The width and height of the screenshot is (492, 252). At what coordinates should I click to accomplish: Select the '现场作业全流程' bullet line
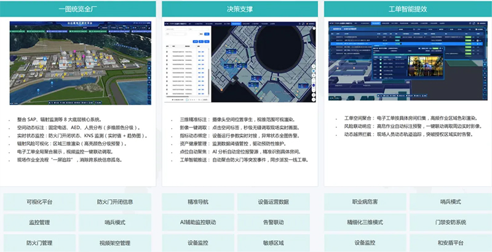point(69,160)
